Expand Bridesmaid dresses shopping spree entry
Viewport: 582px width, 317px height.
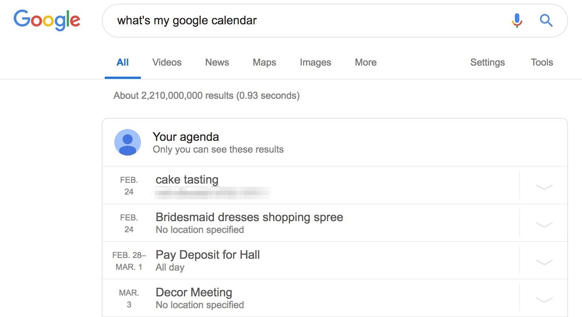point(544,224)
